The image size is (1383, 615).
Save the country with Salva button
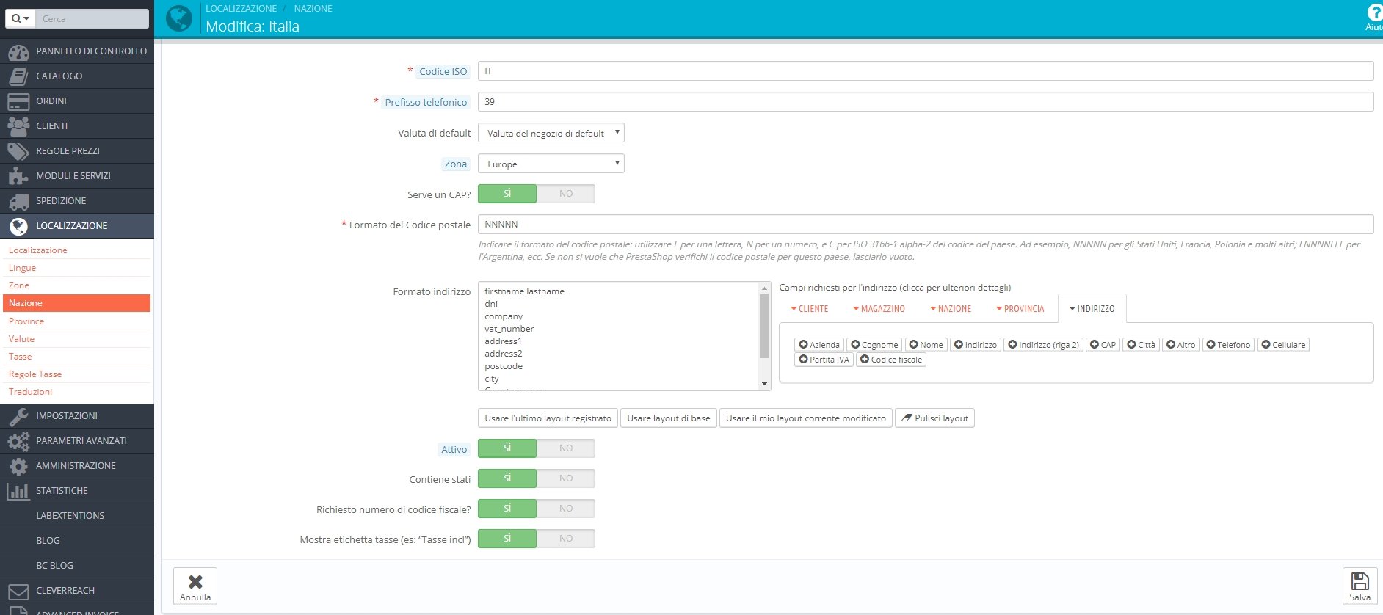pos(1360,586)
